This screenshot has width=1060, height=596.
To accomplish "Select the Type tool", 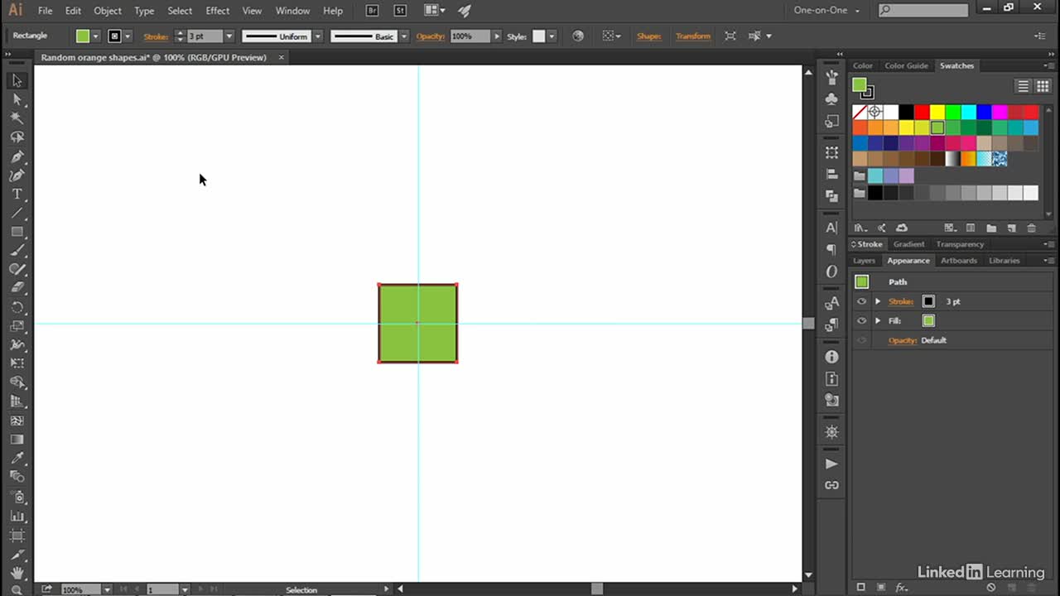I will (x=17, y=195).
